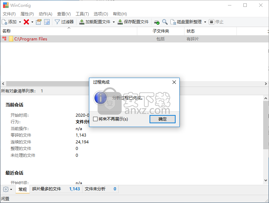Open the File (F) menu
Viewport: 269px width, 203px height.
(x=9, y=14)
